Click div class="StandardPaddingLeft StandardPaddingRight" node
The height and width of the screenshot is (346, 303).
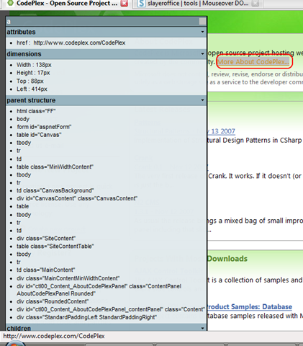pyautogui.click(x=86, y=317)
